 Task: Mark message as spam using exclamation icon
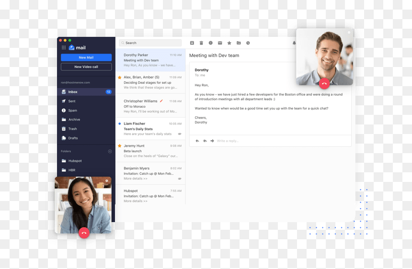(x=211, y=43)
